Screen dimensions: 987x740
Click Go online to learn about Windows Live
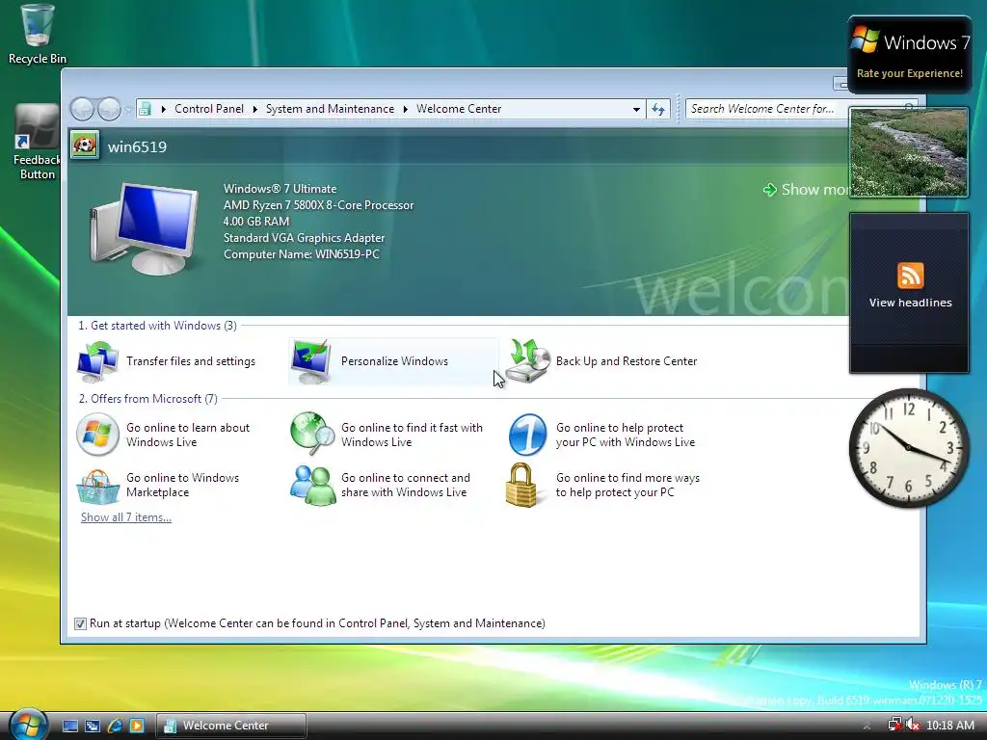188,435
